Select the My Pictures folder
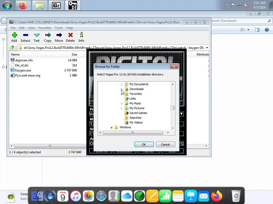The image size is (273, 204). 137,108
